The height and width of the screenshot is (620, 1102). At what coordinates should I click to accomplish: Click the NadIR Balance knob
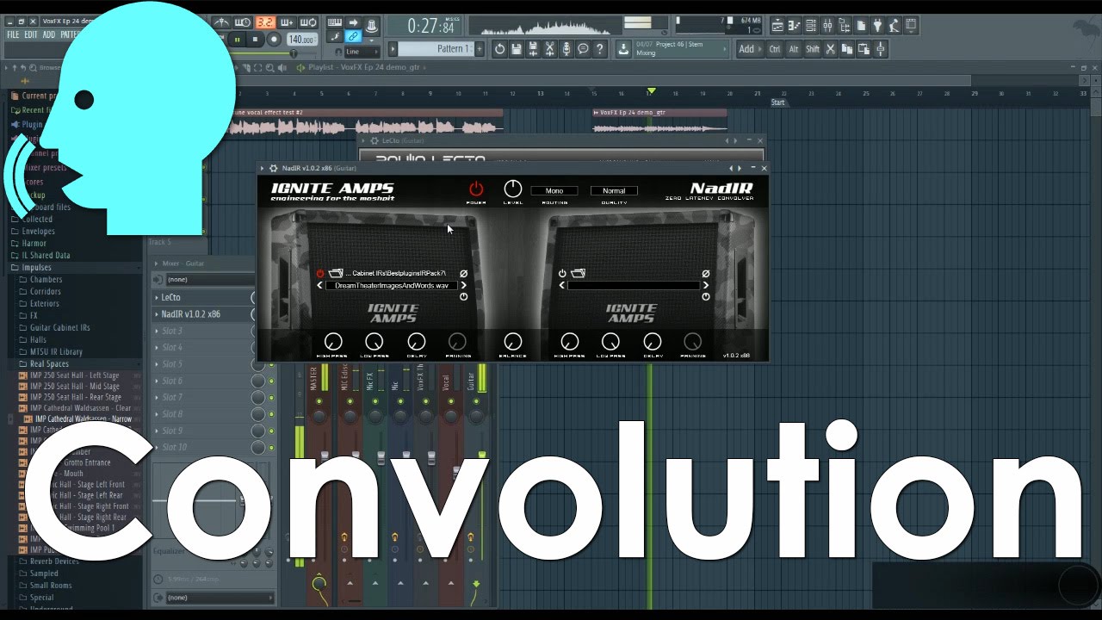click(512, 342)
